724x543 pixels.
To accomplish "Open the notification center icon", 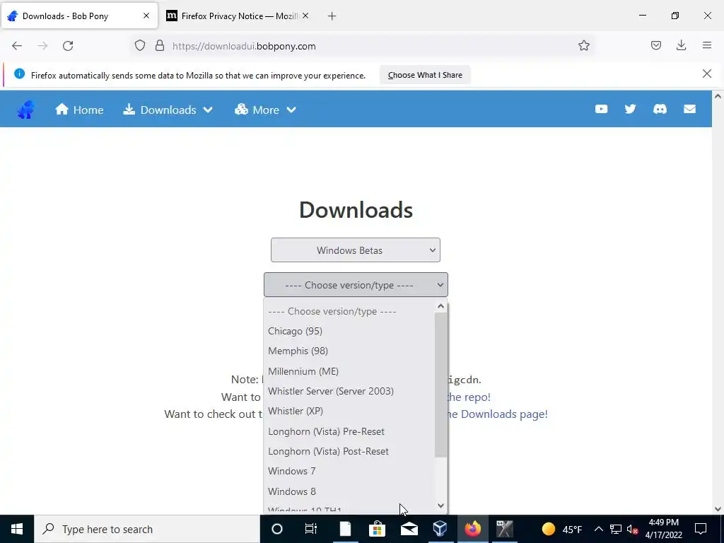I will 701,529.
